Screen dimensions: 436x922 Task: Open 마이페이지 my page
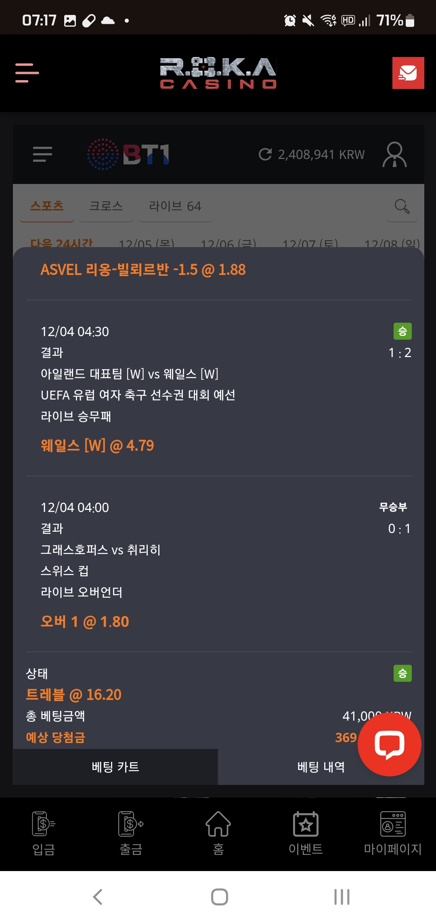pyautogui.click(x=392, y=833)
